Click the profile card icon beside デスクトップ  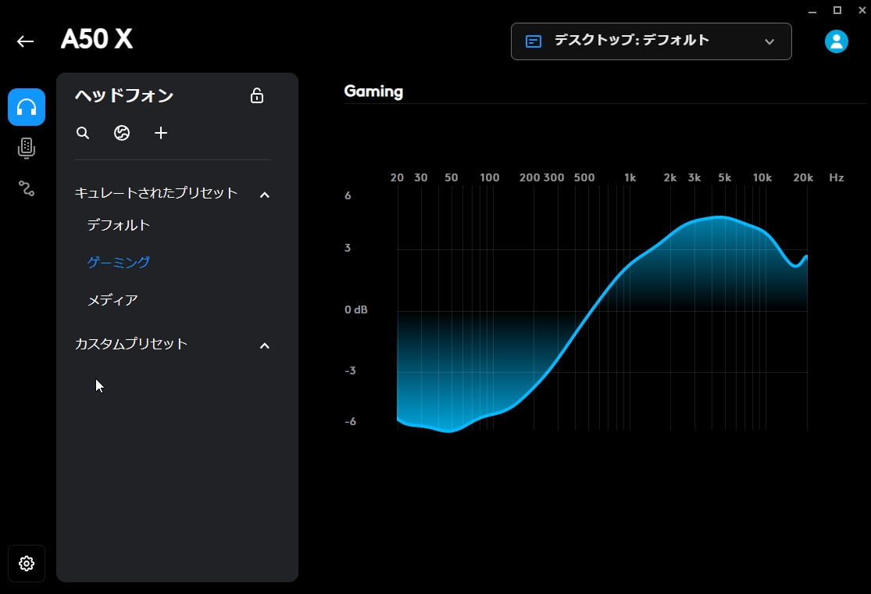[x=534, y=41]
